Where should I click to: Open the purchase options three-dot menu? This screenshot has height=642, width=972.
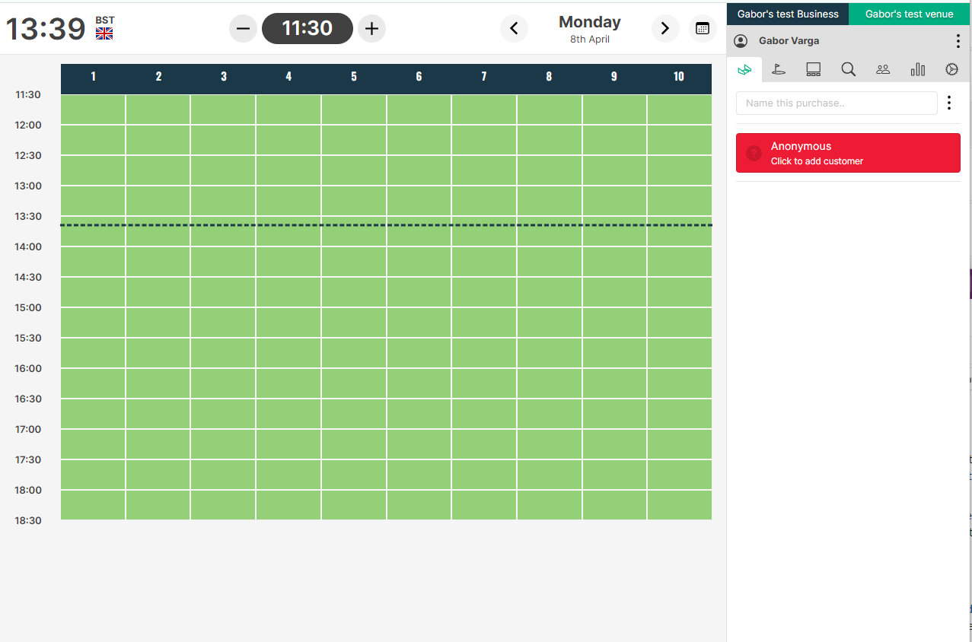pos(948,103)
